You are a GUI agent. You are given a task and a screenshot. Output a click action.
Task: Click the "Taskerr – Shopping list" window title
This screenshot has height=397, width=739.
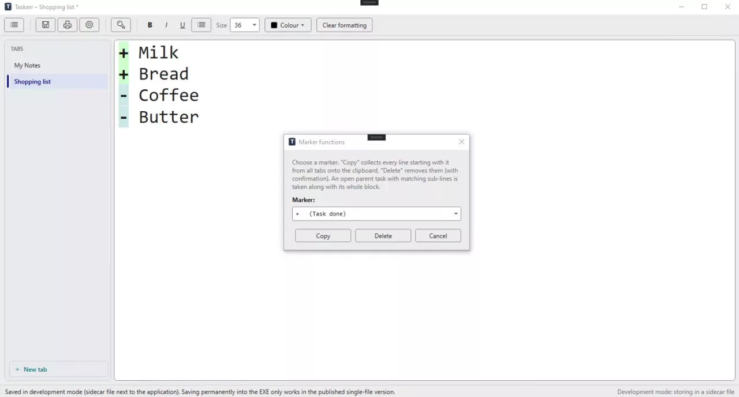click(x=47, y=7)
